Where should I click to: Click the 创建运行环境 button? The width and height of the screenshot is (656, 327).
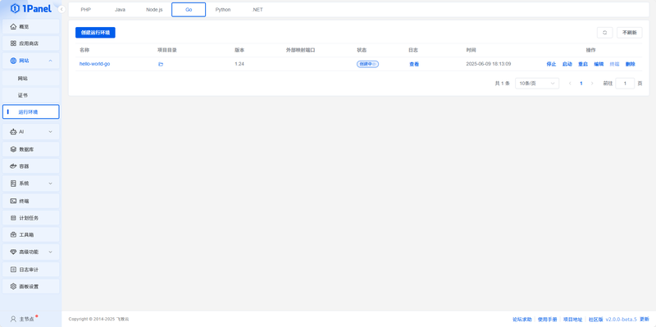click(95, 33)
